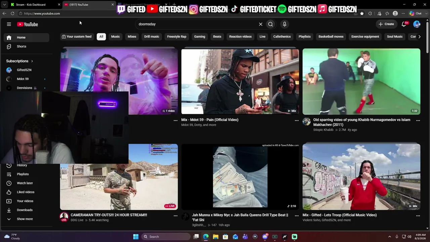Viewport: 430px width, 242px height.
Task: Select the All filter chip
Action: pyautogui.click(x=101, y=37)
